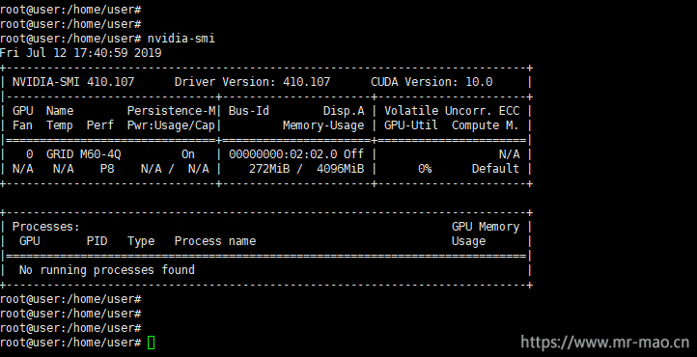The height and width of the screenshot is (357, 697).
Task: Click the performance state 'P8'
Action: point(107,169)
